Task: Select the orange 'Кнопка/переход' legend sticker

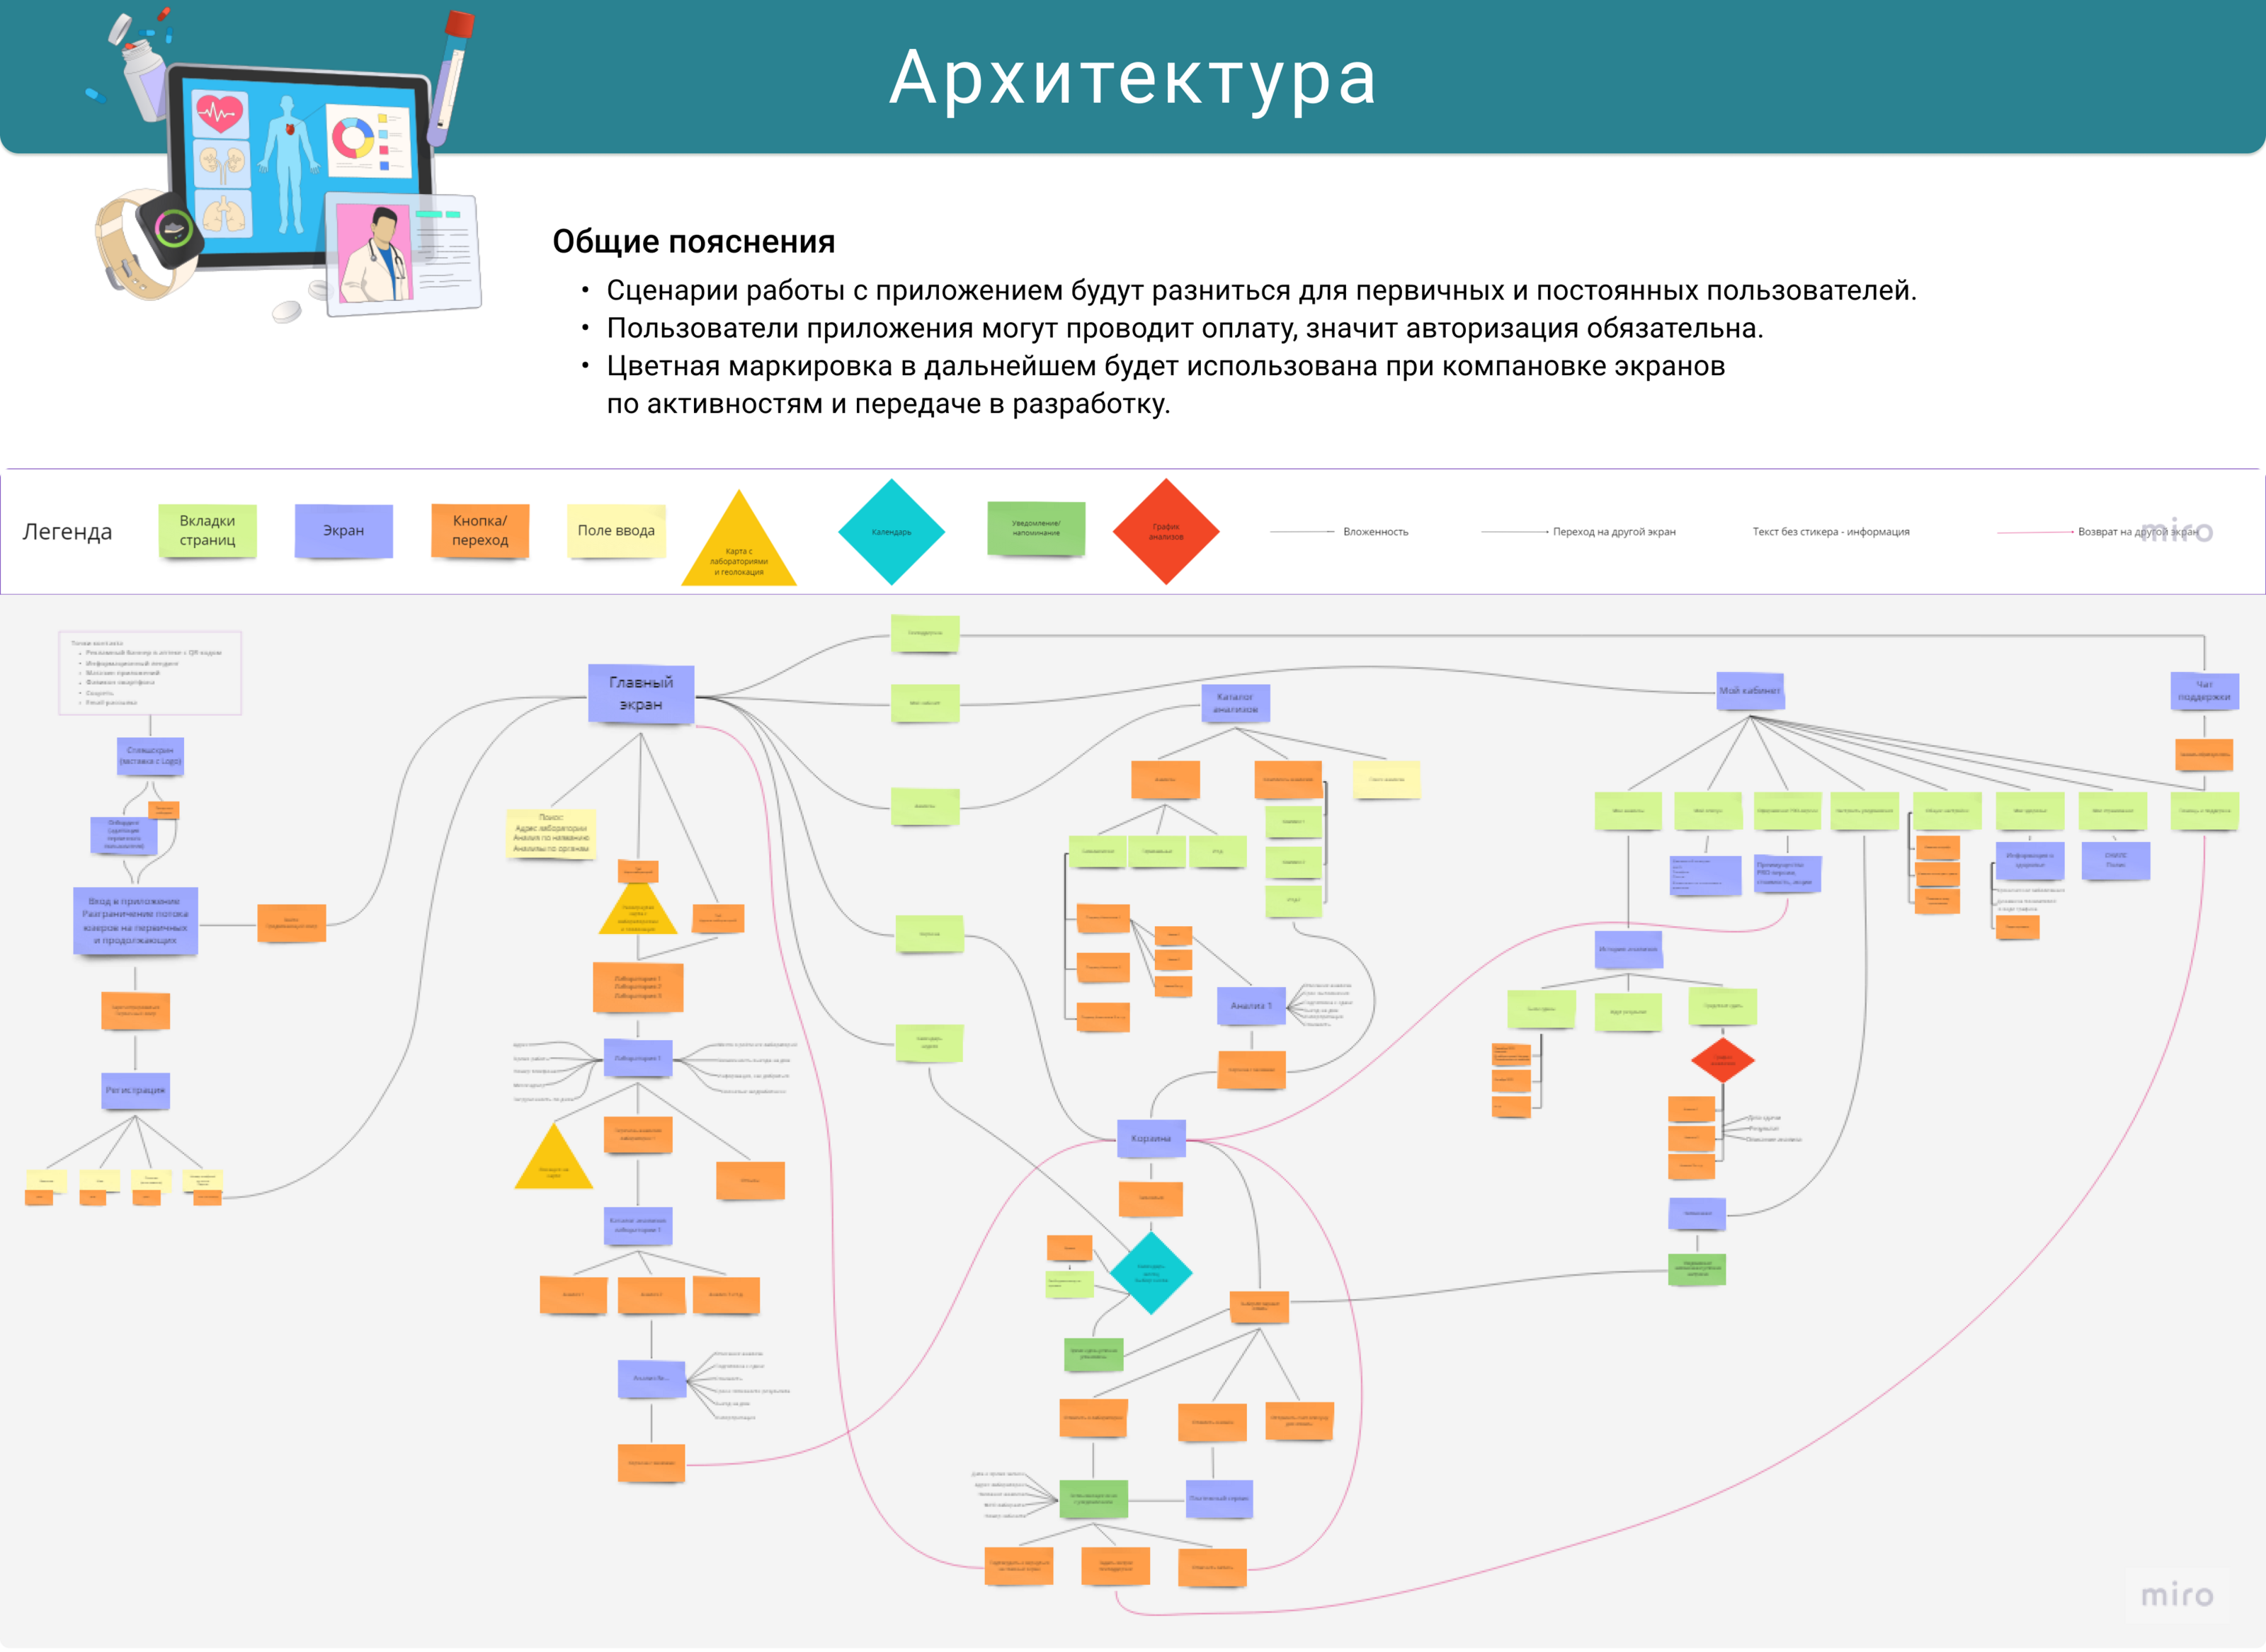Action: tap(480, 531)
